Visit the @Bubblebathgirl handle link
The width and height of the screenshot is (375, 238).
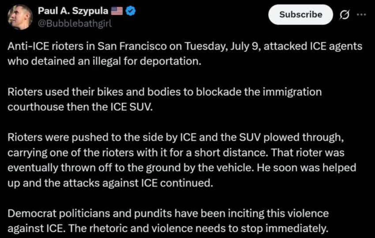pyautogui.click(x=75, y=23)
